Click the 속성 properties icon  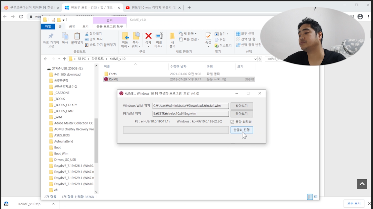pyautogui.click(x=208, y=36)
